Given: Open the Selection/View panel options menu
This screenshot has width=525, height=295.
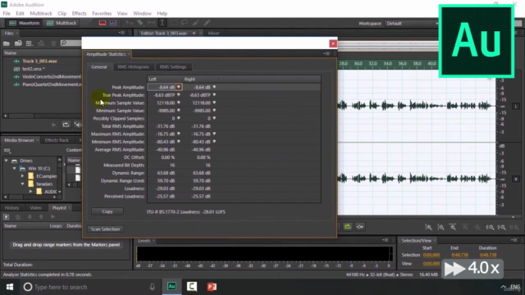Looking at the screenshot, I should point(514,240).
